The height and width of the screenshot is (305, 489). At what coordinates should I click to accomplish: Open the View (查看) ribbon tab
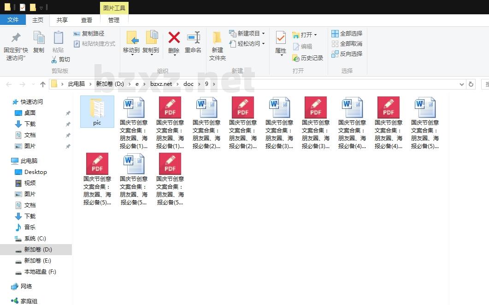click(x=86, y=20)
